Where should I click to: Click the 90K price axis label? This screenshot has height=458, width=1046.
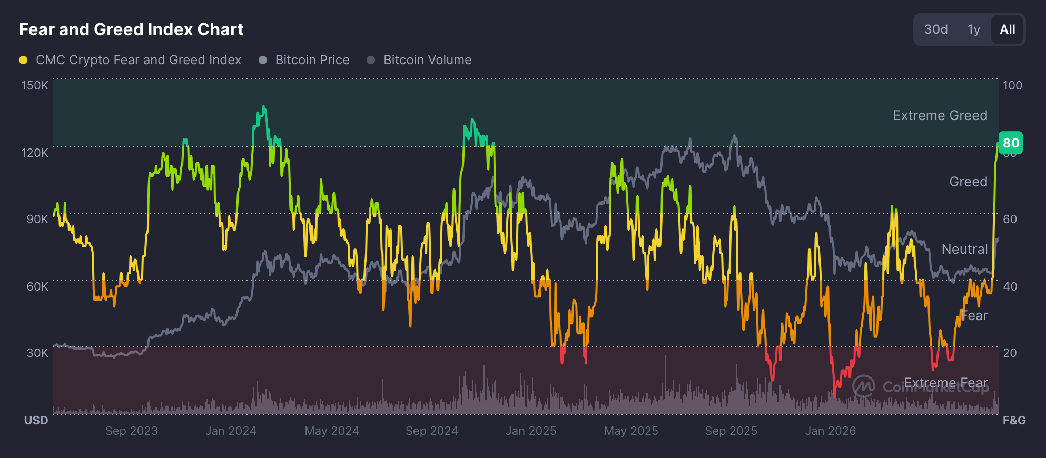coord(37,219)
